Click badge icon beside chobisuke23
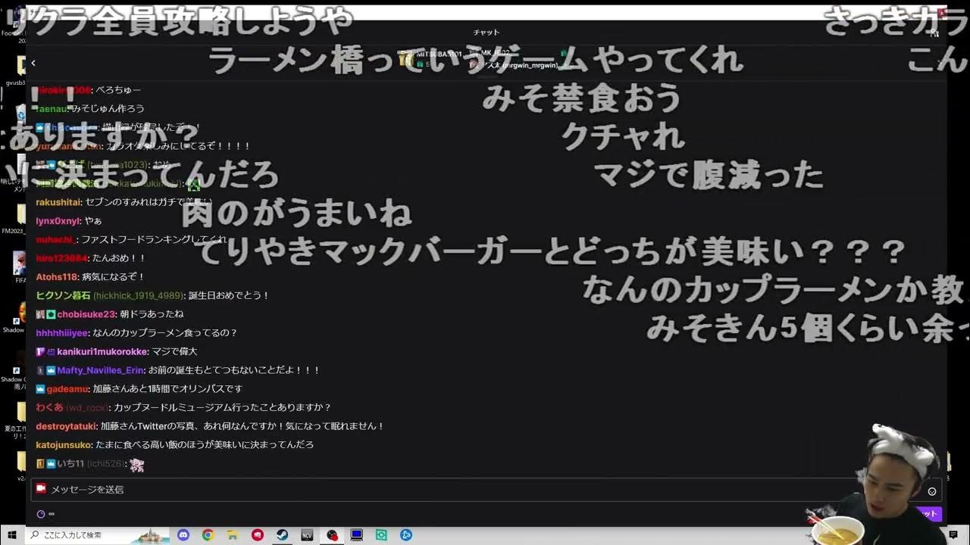The image size is (970, 545). (x=51, y=314)
